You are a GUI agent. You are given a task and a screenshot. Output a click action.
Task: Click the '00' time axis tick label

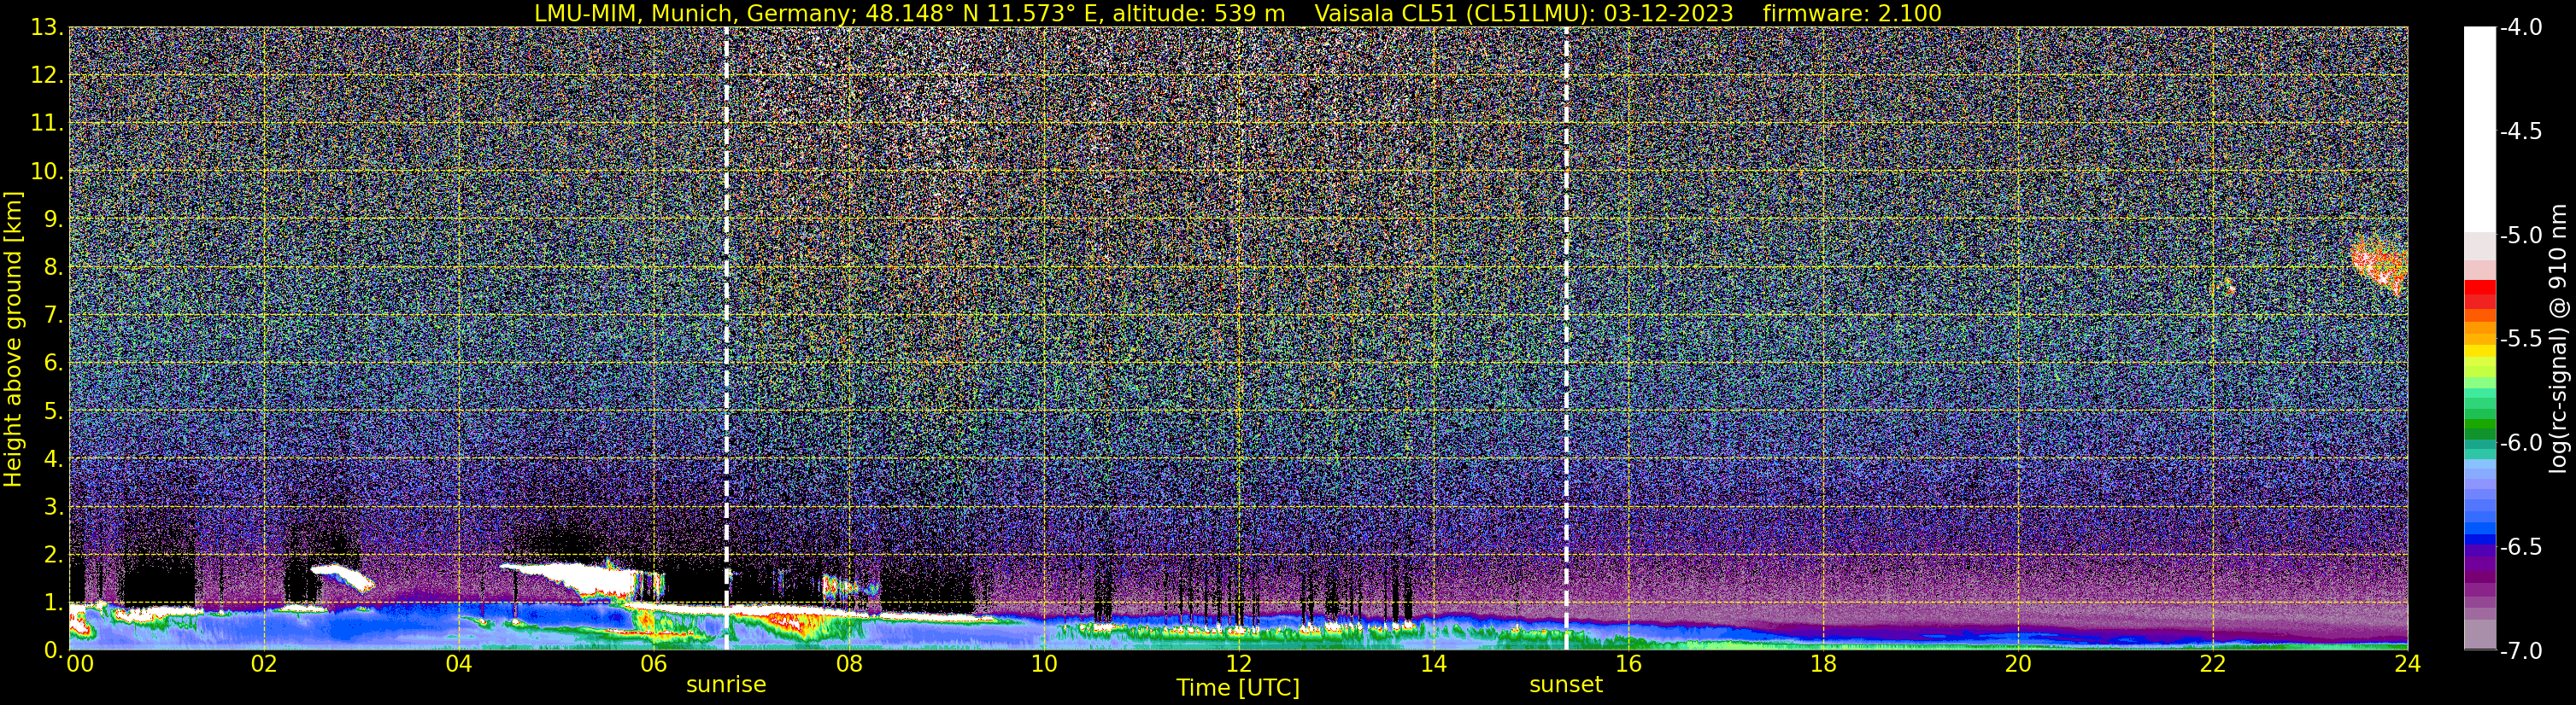(80, 665)
